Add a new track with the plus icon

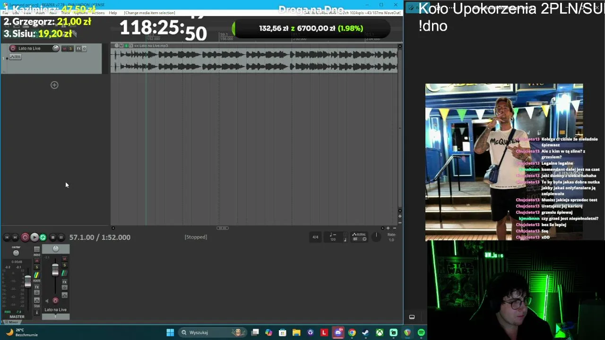(x=54, y=85)
